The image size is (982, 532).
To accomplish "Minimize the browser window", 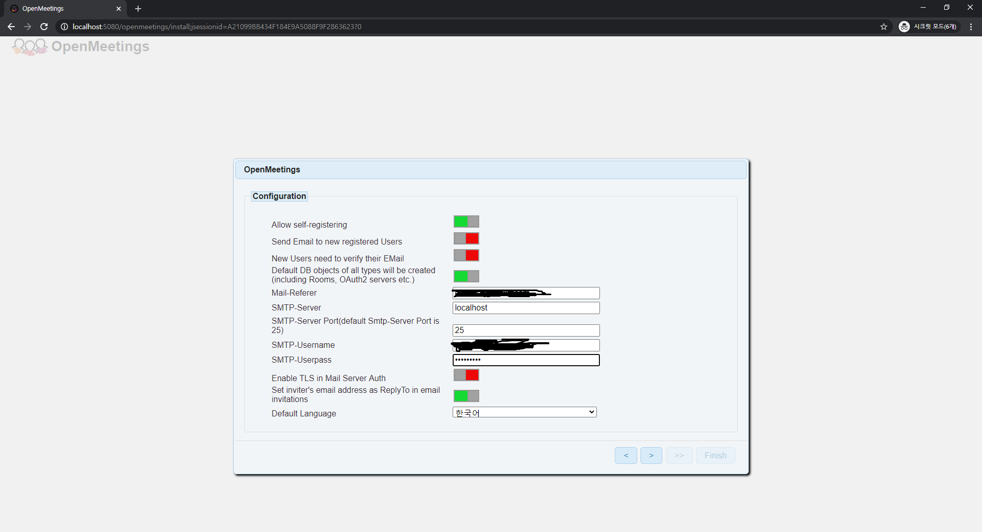I will [923, 8].
